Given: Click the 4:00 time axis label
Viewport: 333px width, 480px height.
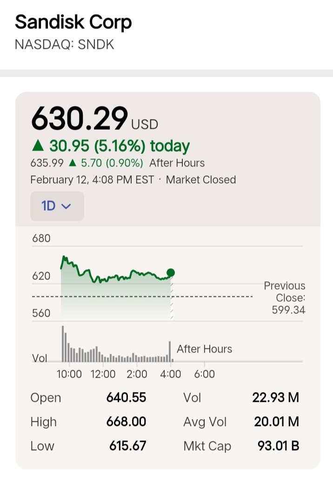Looking at the screenshot, I should point(171,374).
